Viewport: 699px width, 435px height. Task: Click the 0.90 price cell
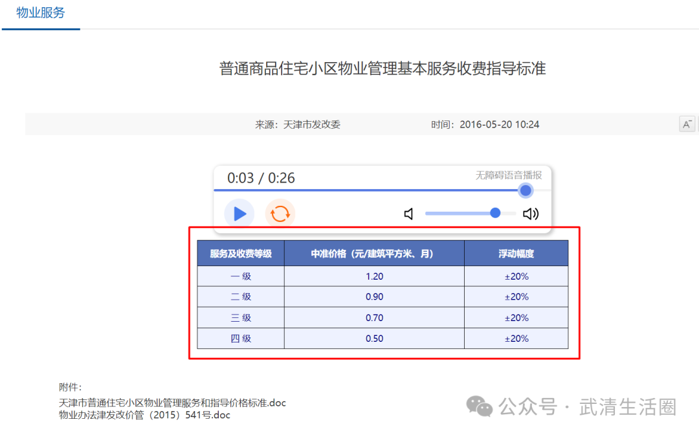(374, 297)
